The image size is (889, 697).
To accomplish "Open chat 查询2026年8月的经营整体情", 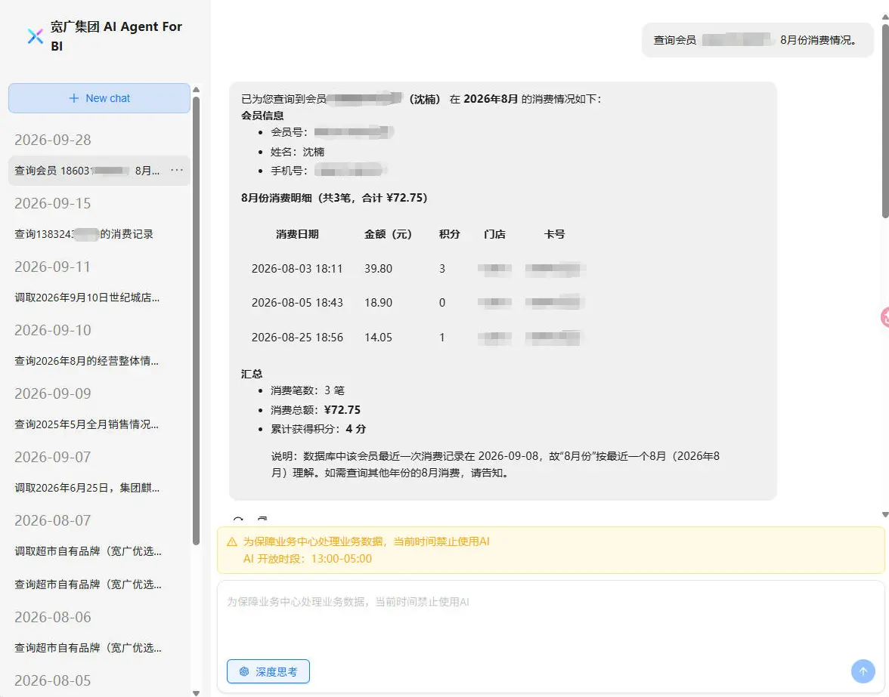I will click(x=86, y=361).
